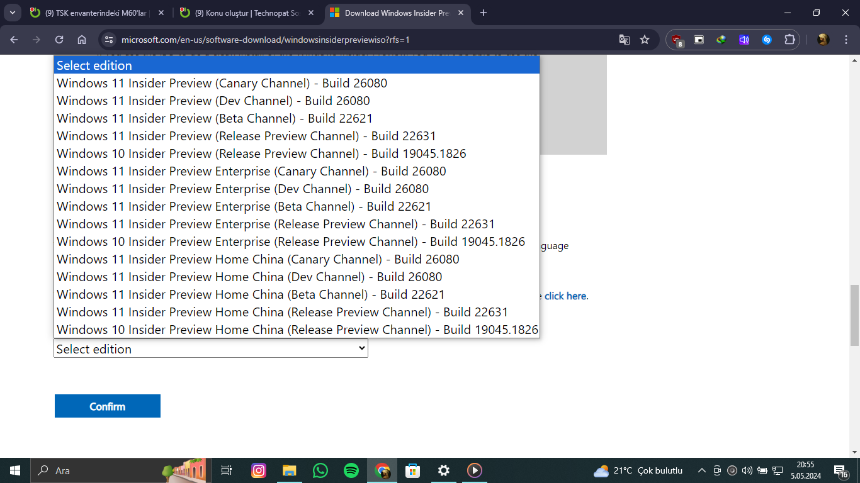Go to Chrome home page

click(x=82, y=40)
